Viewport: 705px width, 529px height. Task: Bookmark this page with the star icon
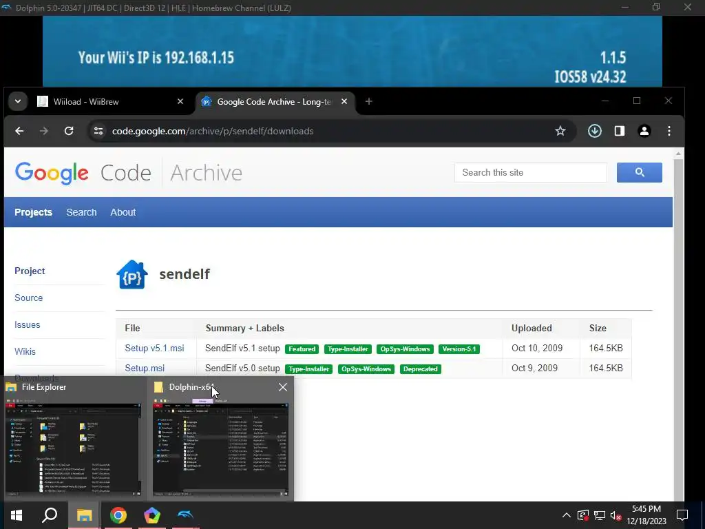560,131
